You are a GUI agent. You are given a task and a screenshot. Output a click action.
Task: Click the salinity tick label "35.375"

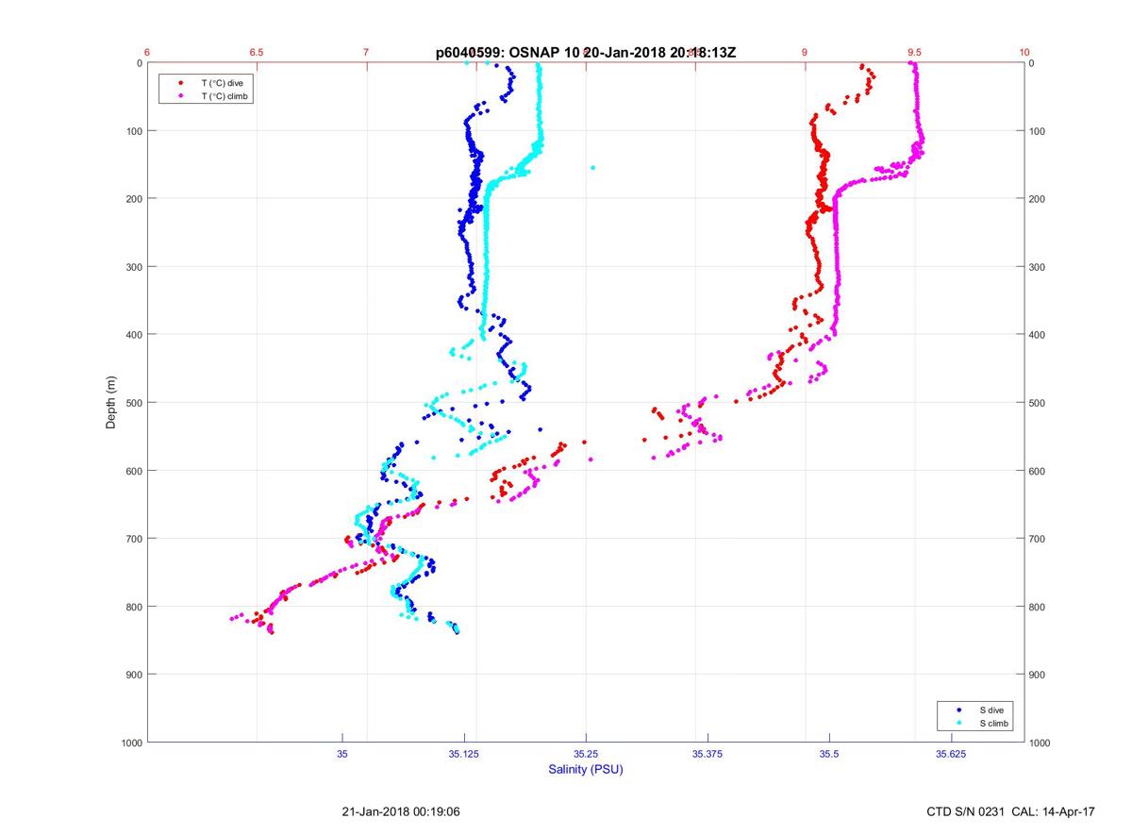707,754
